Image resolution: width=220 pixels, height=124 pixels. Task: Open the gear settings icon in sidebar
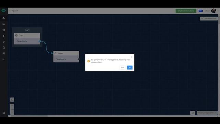point(4,42)
